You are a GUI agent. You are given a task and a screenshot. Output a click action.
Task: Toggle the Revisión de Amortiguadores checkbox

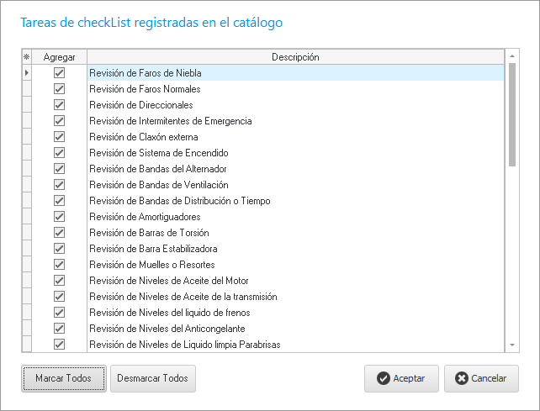(x=59, y=217)
